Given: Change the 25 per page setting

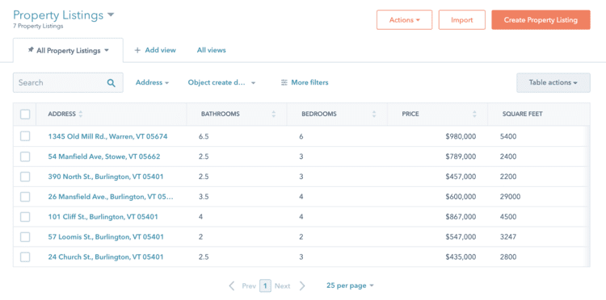Looking at the screenshot, I should point(350,285).
